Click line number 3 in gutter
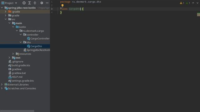 pyautogui.click(x=52, y=9)
